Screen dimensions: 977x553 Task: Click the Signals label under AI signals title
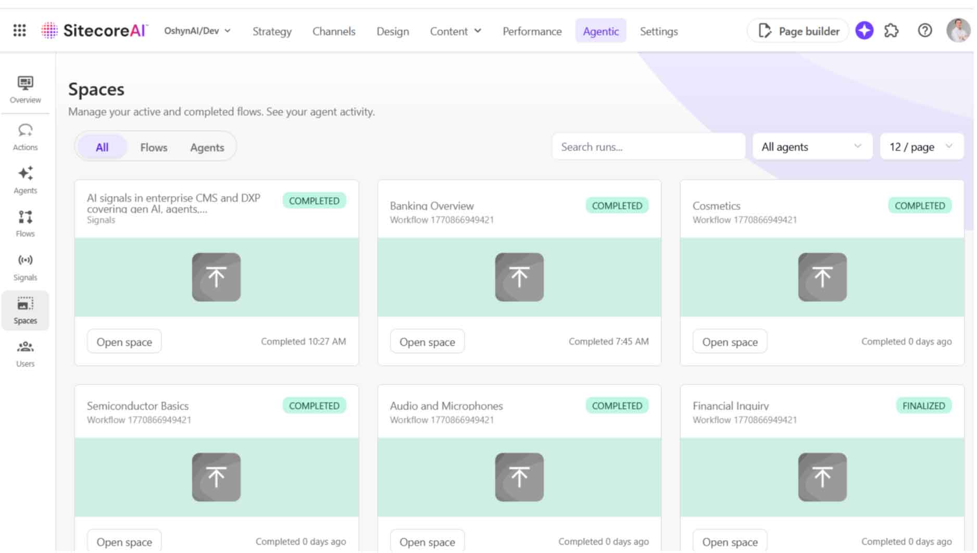pos(101,221)
